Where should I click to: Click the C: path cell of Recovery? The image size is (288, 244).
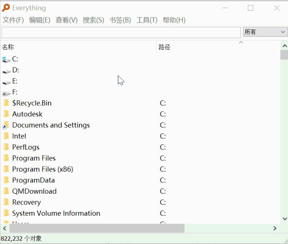163,202
